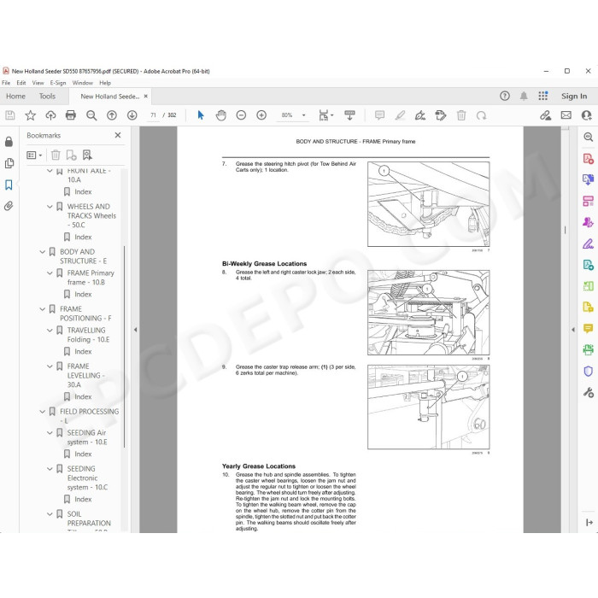Screen dimensions: 598x598
Task: Open the share with others icon
Action: 587,115
